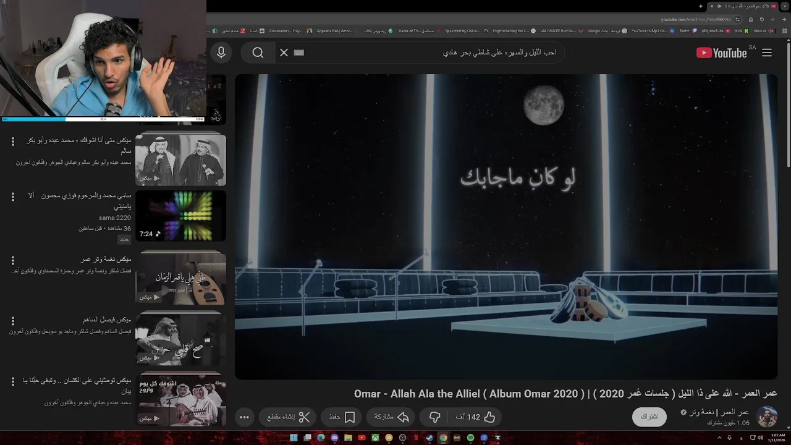Open Steam from the taskbar
The width and height of the screenshot is (791, 445).
pos(429,438)
